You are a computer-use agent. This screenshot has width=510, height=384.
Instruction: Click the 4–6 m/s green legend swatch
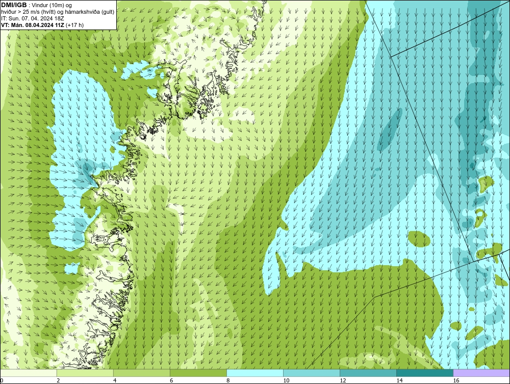coord(142,373)
